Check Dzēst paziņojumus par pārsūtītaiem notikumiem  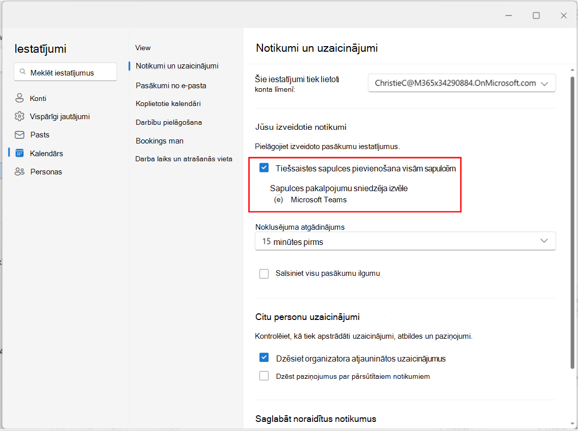tap(264, 376)
